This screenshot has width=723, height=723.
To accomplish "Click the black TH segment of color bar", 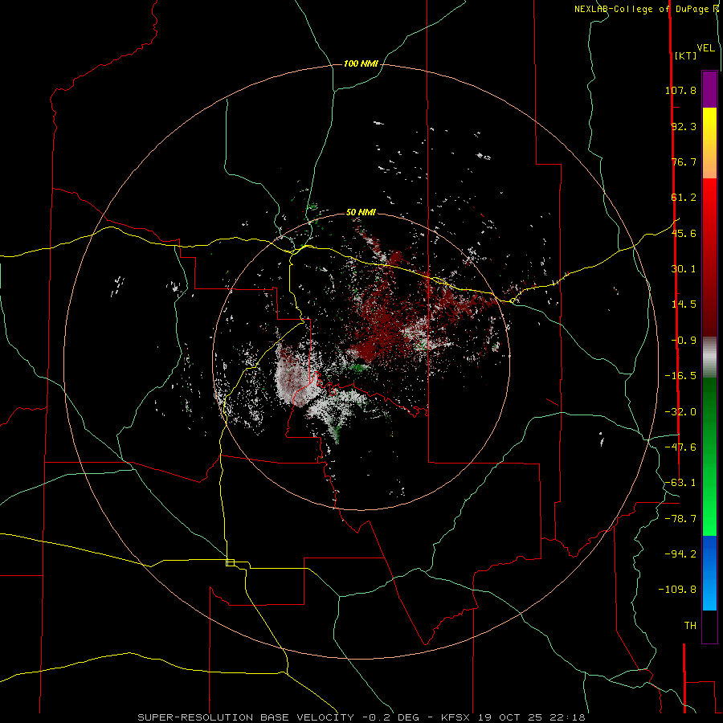I will pyautogui.click(x=709, y=626).
